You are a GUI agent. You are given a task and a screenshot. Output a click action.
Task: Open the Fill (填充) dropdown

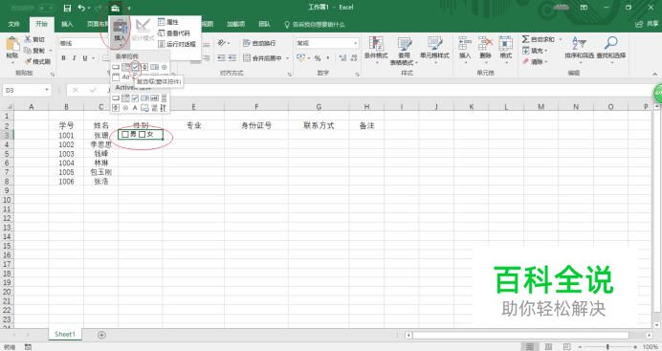point(536,51)
